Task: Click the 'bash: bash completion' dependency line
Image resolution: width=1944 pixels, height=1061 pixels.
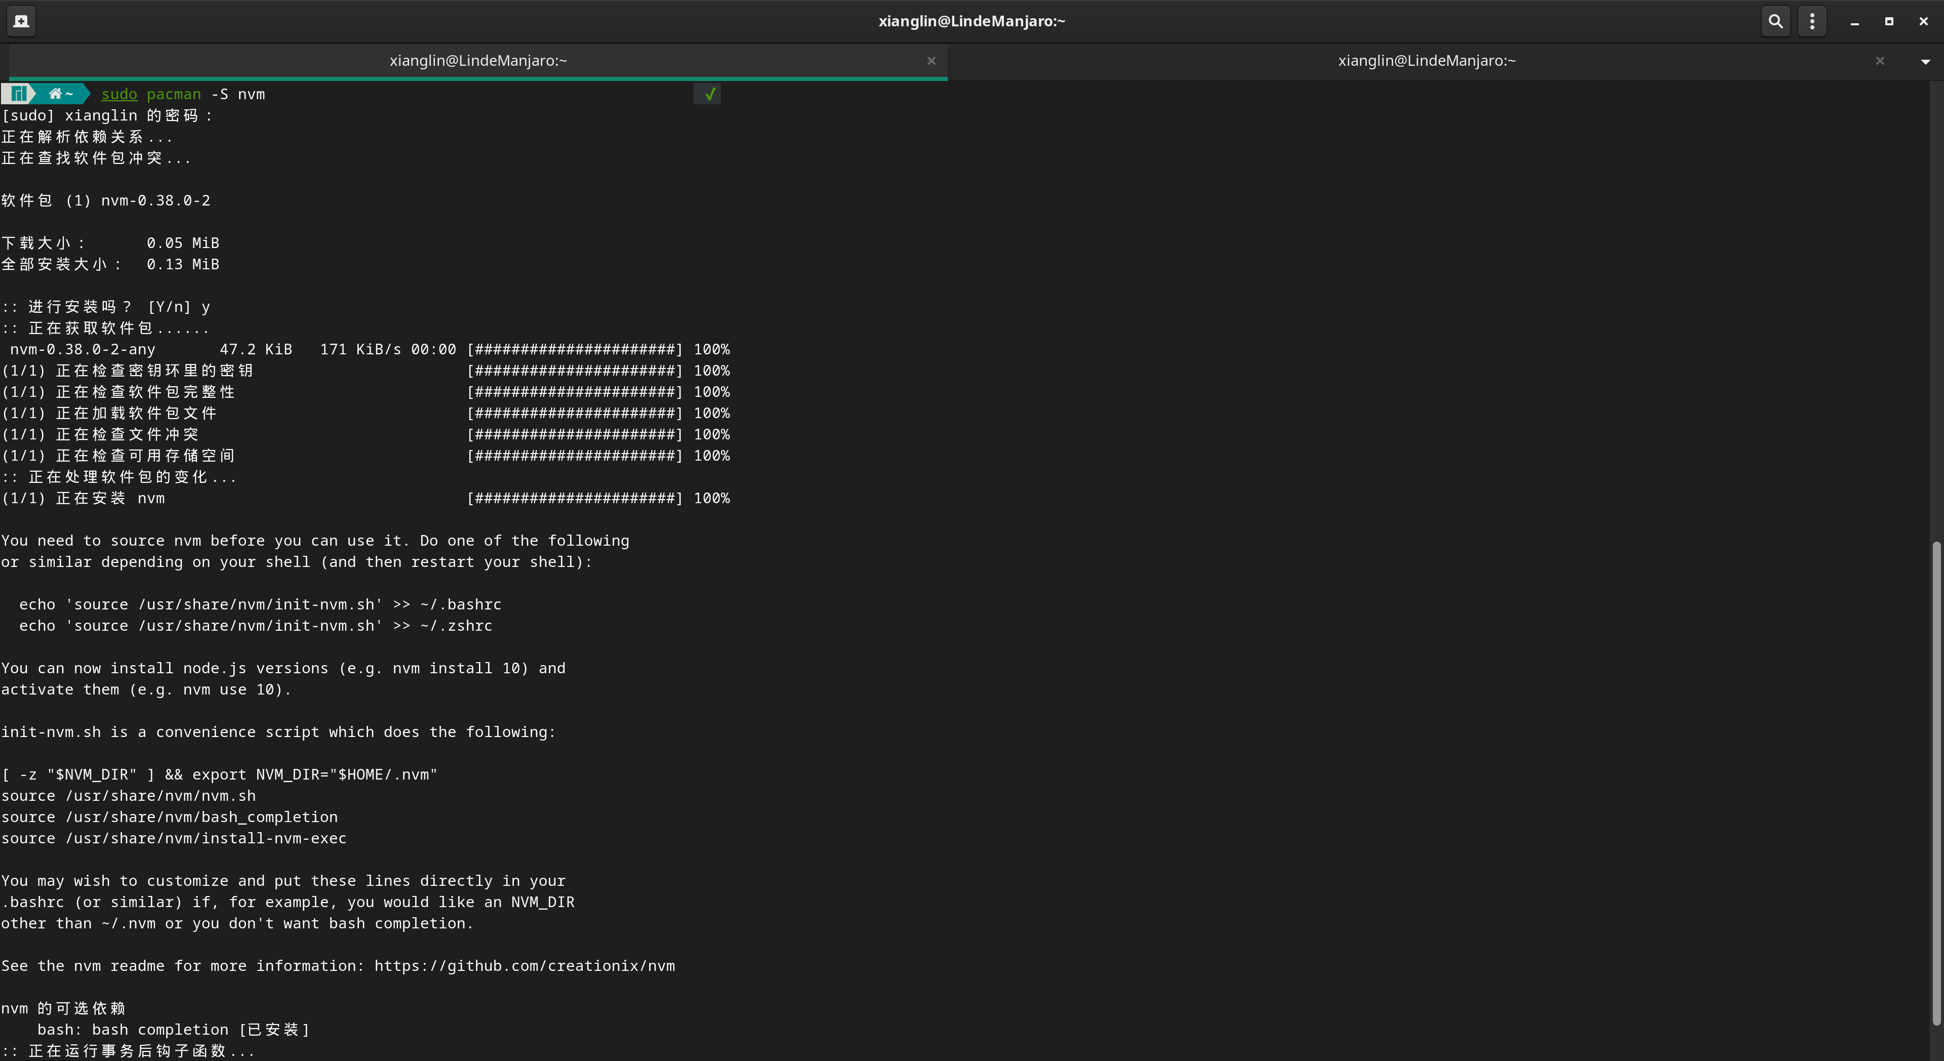Action: coord(174,1029)
